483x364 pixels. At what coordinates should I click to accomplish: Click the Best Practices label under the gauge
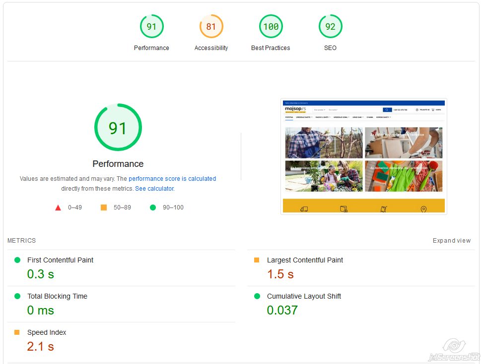[271, 48]
